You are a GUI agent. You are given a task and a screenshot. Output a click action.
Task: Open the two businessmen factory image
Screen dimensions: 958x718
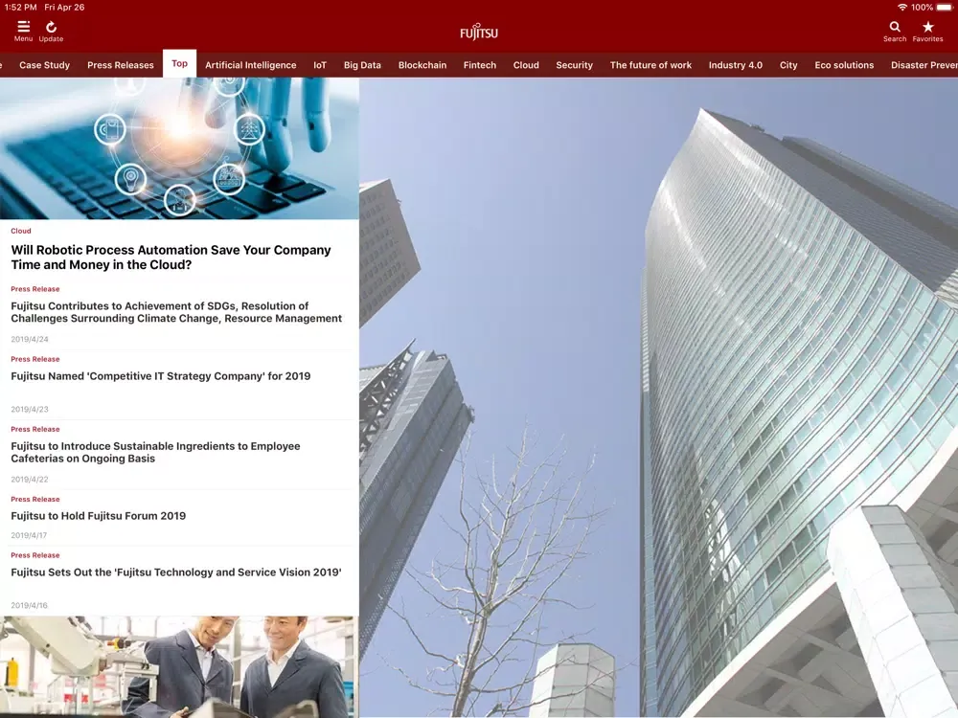pyautogui.click(x=180, y=666)
